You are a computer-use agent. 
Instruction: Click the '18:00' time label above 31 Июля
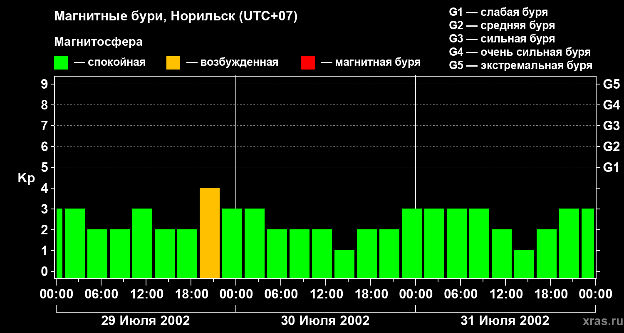coord(550,294)
